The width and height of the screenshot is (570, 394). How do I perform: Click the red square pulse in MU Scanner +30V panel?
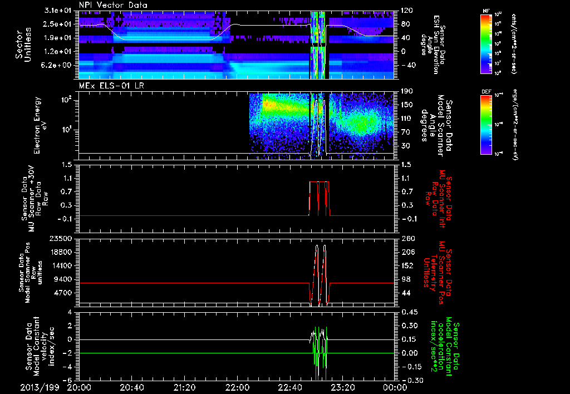pos(319,198)
